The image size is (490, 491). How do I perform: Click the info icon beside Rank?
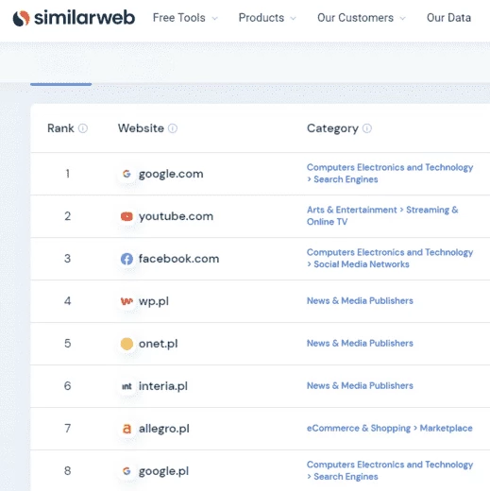coord(83,128)
